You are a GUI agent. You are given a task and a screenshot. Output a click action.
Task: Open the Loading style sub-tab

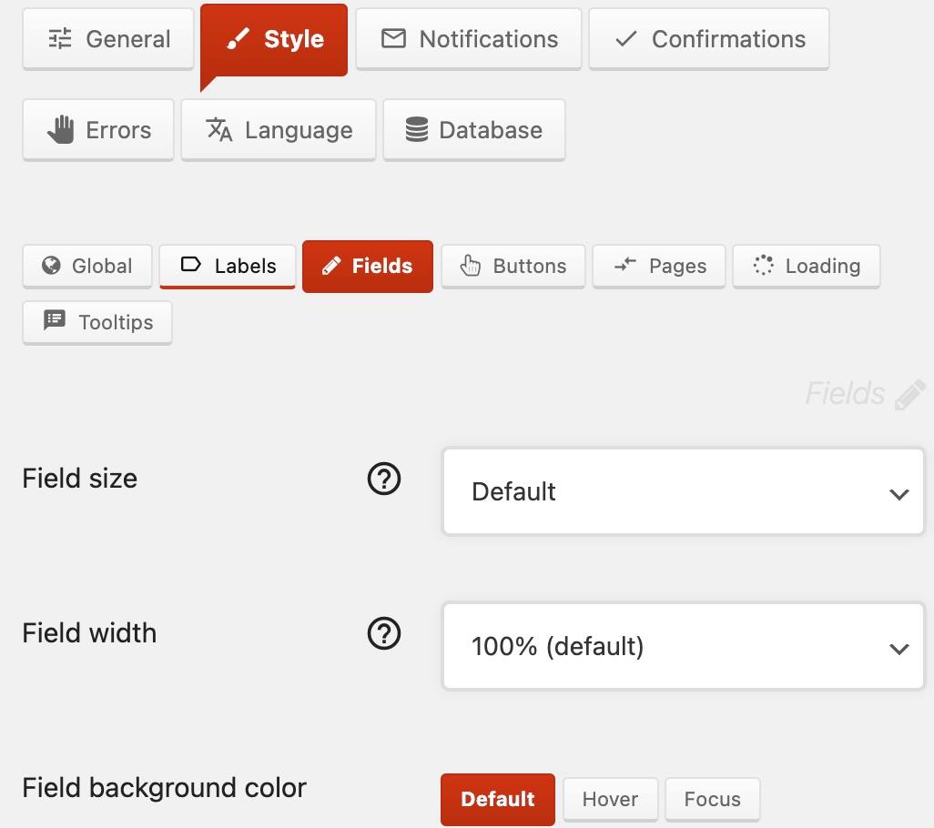click(807, 266)
